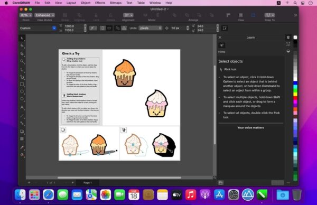Select the Parallel Dimension line tool
The width and height of the screenshot is (317, 205).
coord(22,116)
